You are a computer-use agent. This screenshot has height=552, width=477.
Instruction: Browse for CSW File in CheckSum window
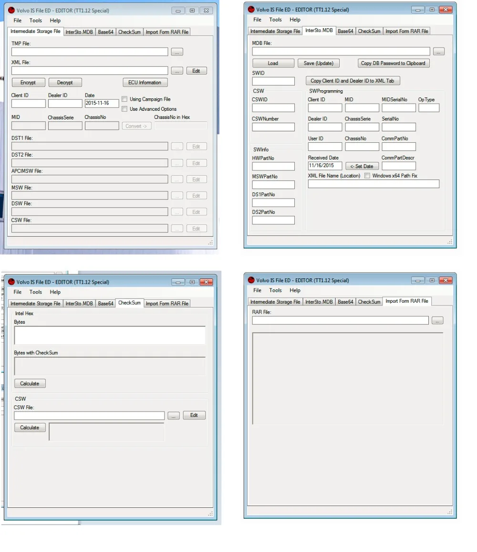(174, 416)
